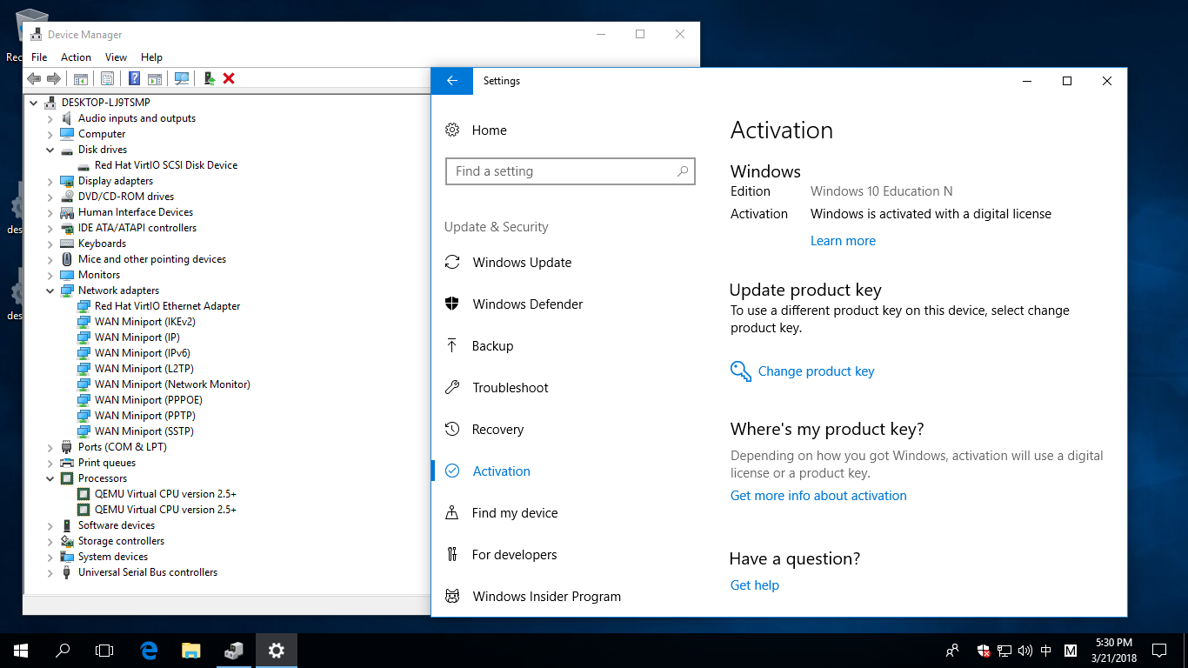Click the Home gear icon in Settings
Image resolution: width=1188 pixels, height=668 pixels.
[x=452, y=130]
